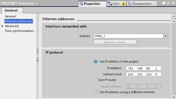
Task: Switch to the Diagnostics tab
Action: pyautogui.click(x=142, y=4)
